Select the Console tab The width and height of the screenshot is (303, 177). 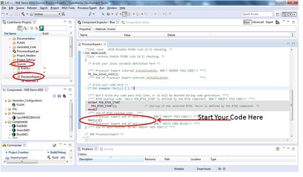(x=107, y=149)
